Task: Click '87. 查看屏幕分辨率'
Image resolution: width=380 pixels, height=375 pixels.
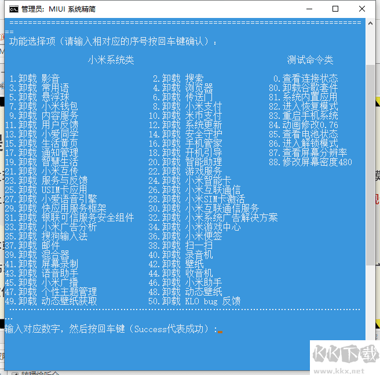Action: click(308, 152)
